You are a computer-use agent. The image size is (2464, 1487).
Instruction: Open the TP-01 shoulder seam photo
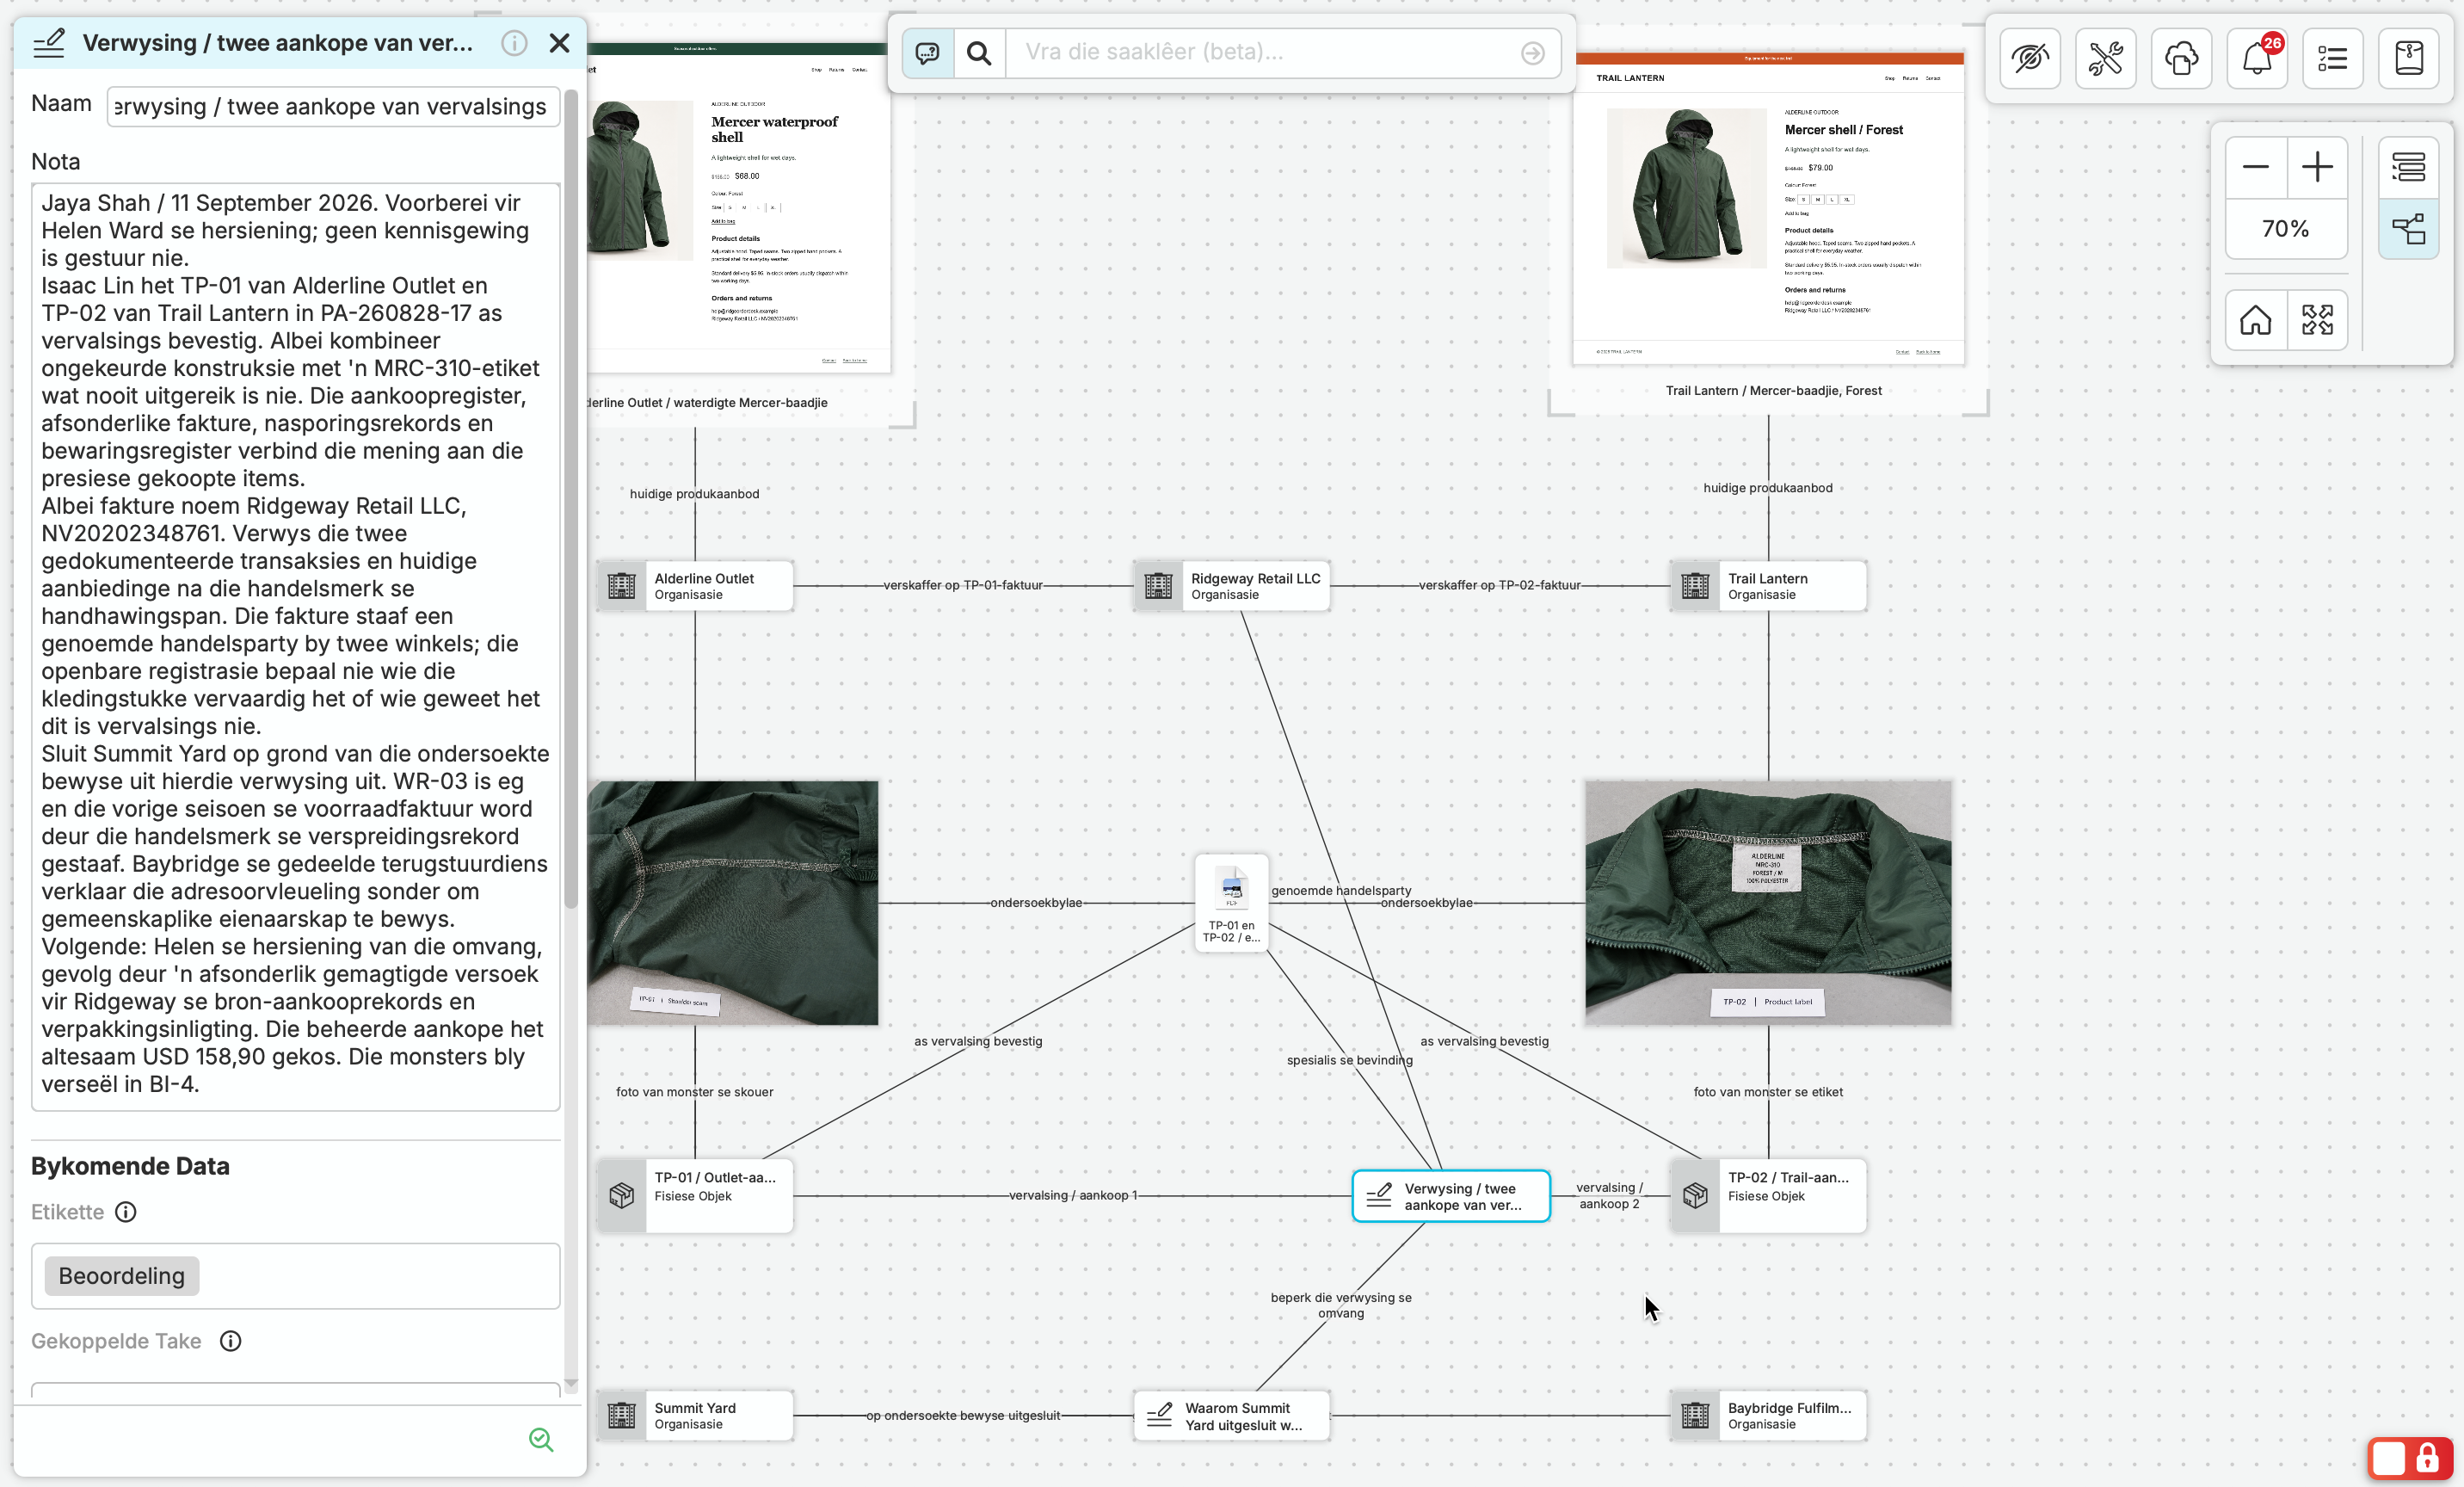tap(733, 903)
